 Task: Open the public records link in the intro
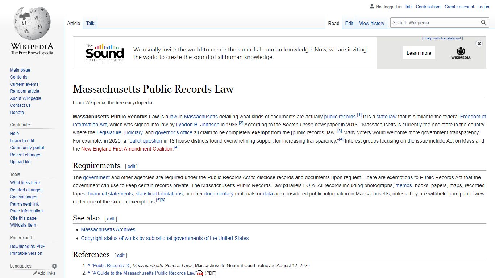(340, 117)
